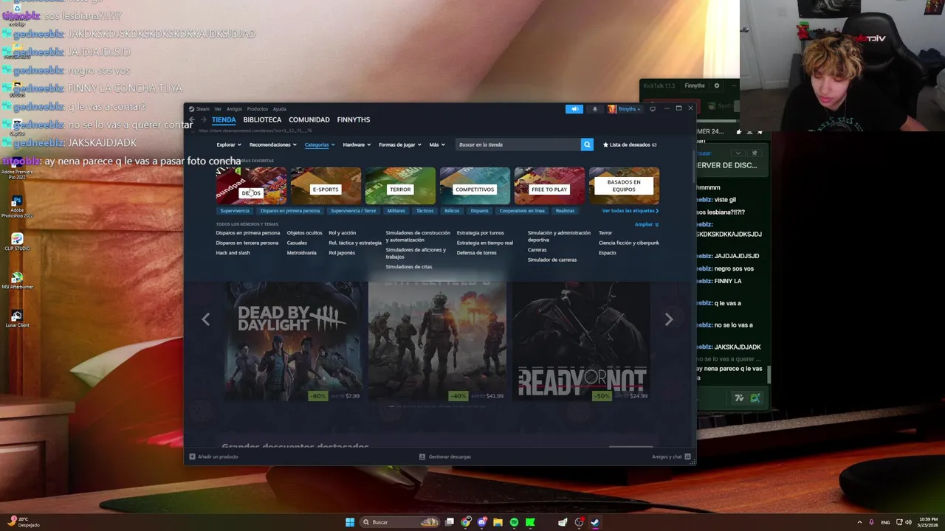Expand the Formas de jugar dropdown
Screen dimensions: 945x531
pyautogui.click(x=400, y=145)
